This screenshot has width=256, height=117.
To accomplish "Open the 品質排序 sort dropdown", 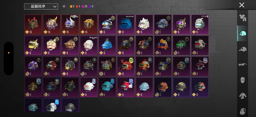I will tap(41, 6).
